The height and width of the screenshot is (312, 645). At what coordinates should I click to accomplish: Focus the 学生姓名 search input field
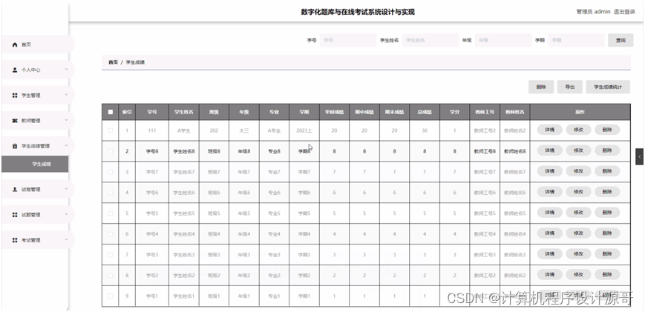pyautogui.click(x=430, y=40)
